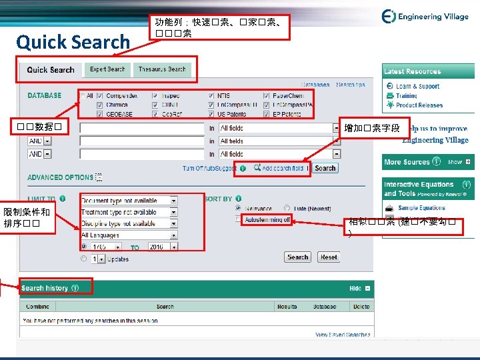Image resolution: width=480 pixels, height=360 pixels.
Task: Click Search button beside Add search field
Action: click(325, 168)
